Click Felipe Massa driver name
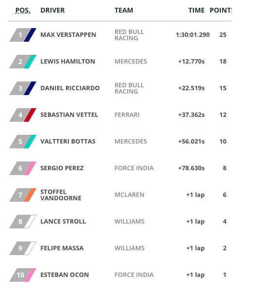This screenshot has width=257, height=290. pyautogui.click(x=62, y=248)
